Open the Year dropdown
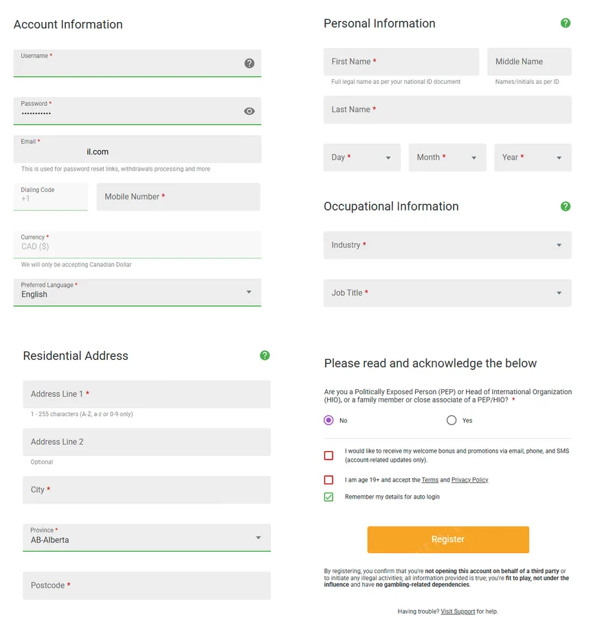This screenshot has height=639, width=591. pyautogui.click(x=533, y=158)
